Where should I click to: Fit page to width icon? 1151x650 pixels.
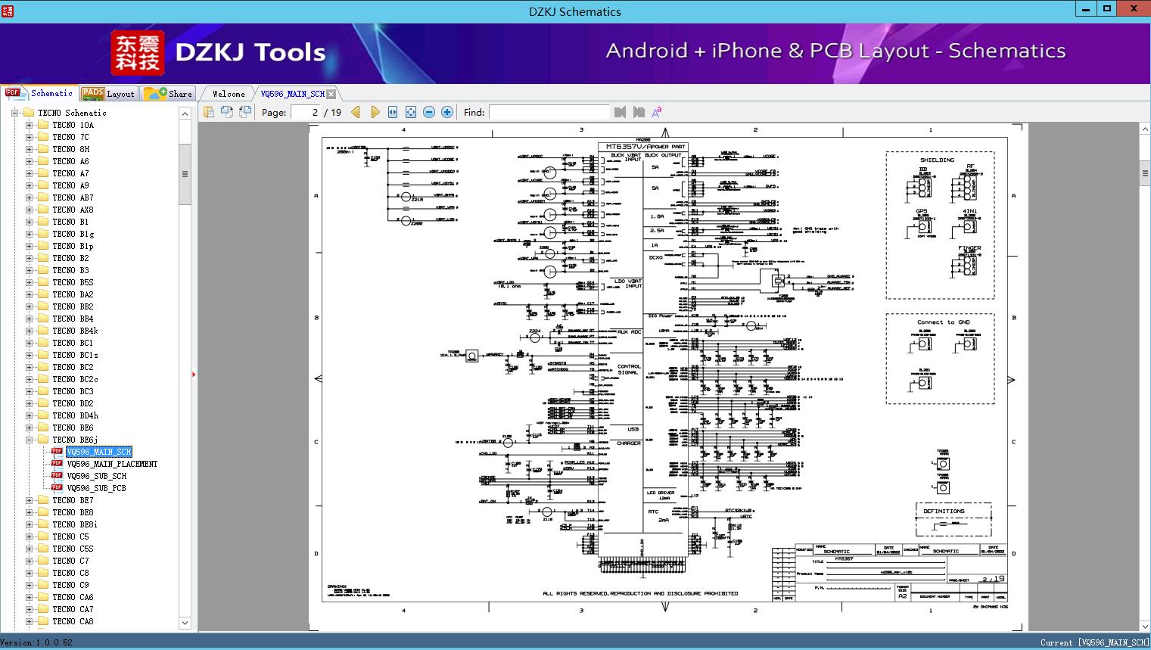coord(393,112)
